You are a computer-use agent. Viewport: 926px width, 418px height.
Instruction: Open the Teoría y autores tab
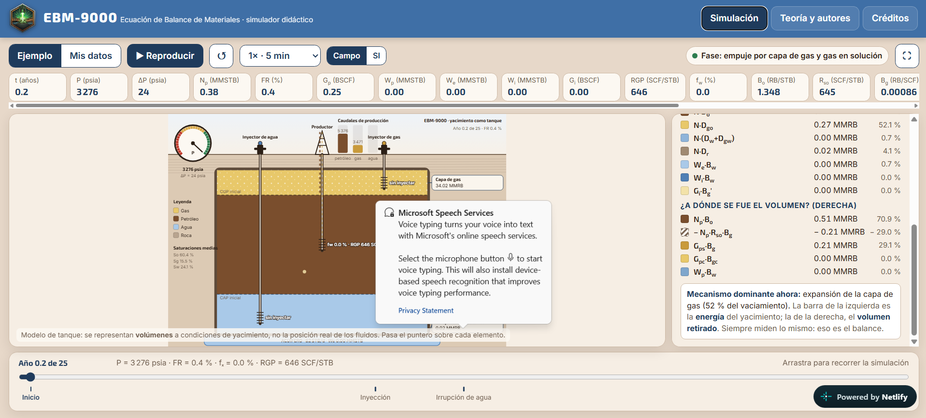[x=815, y=18]
